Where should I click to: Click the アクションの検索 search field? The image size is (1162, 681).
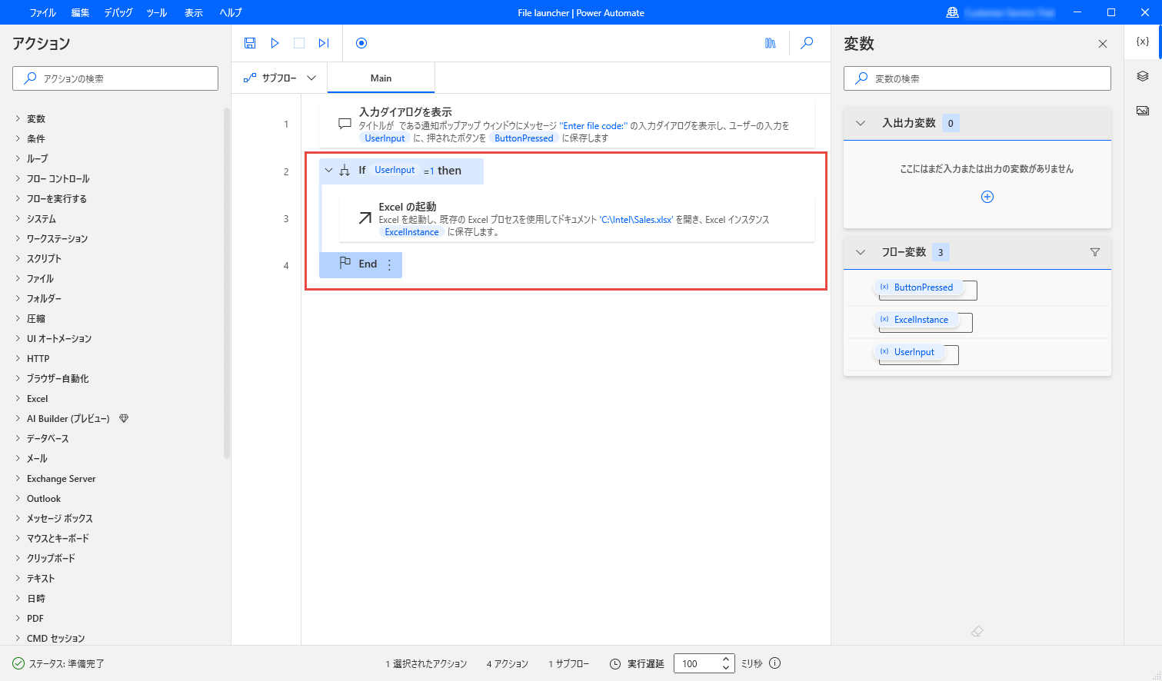(x=115, y=78)
